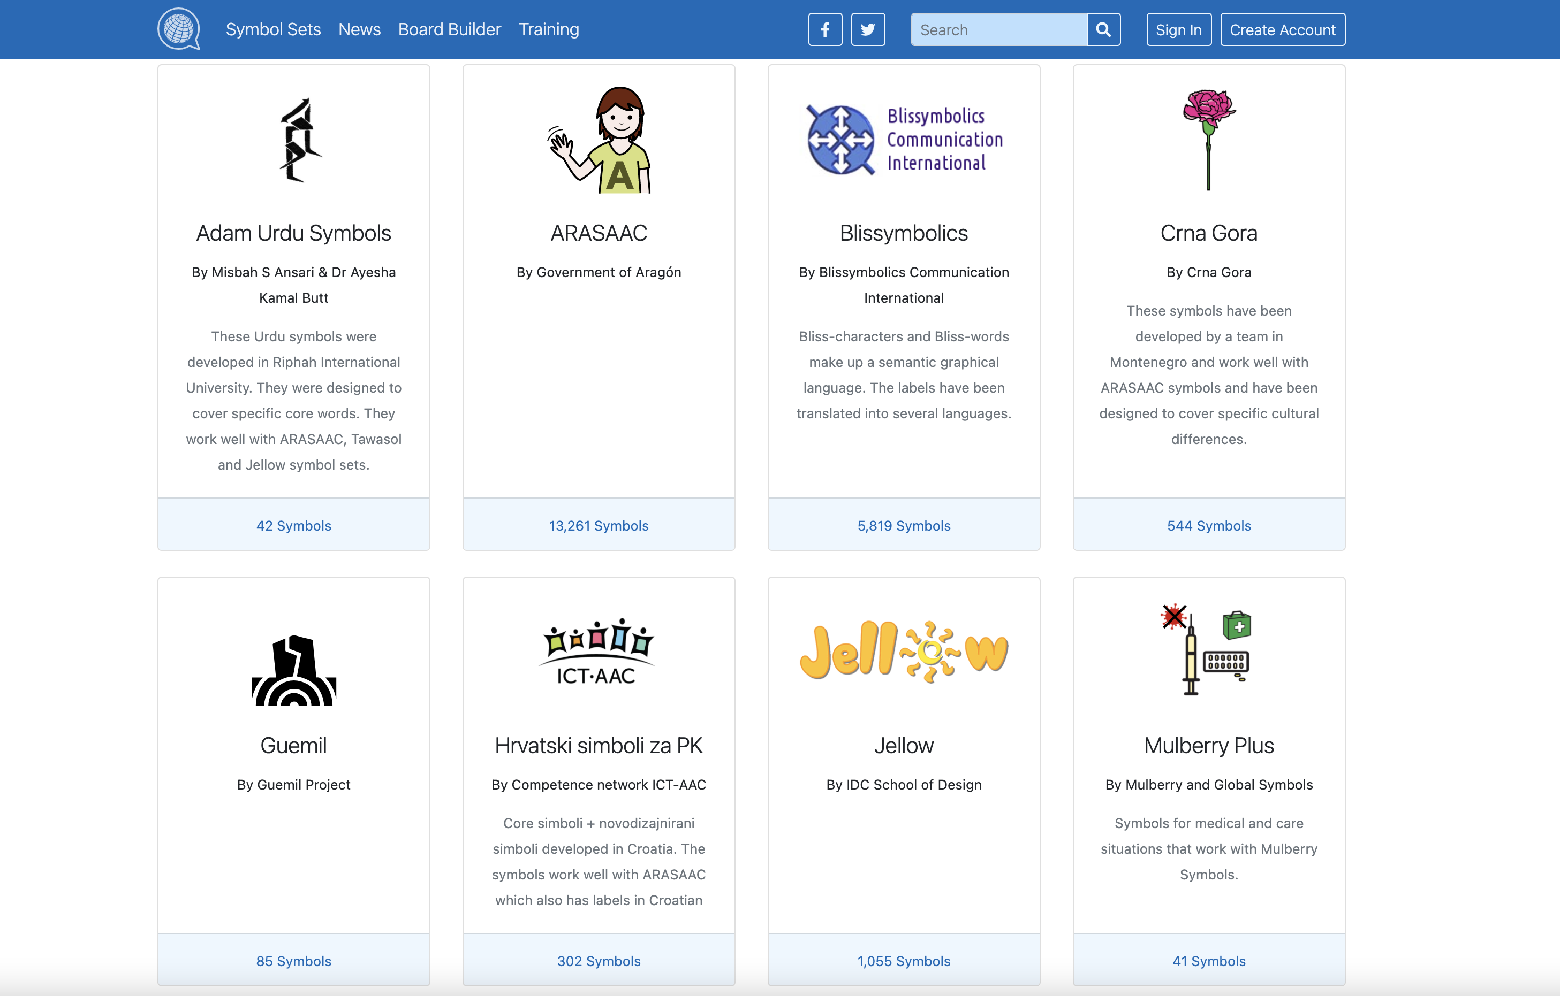The width and height of the screenshot is (1560, 996).
Task: Click the Sign In button
Action: [1177, 29]
